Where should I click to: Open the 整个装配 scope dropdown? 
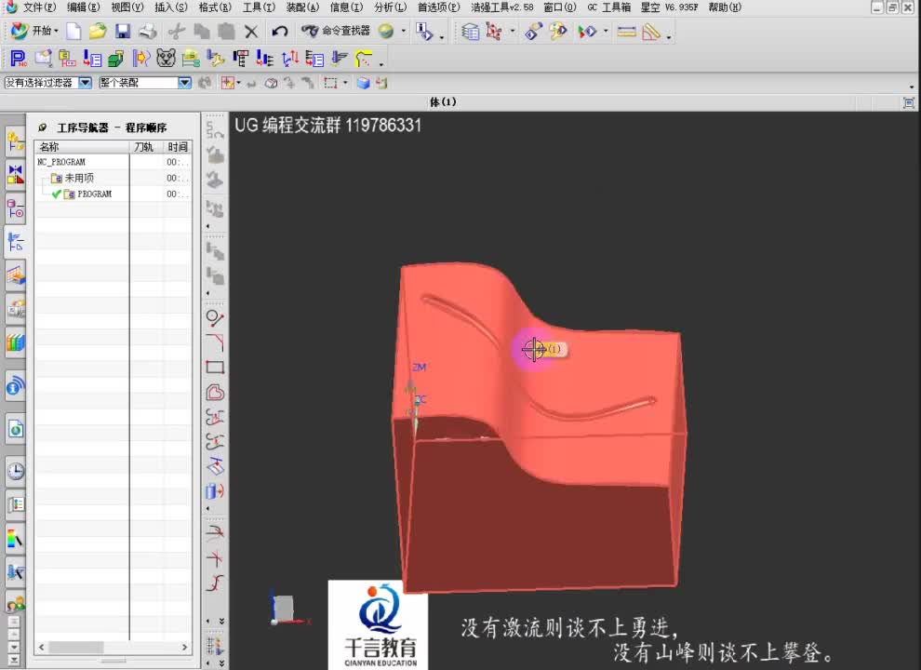(x=184, y=83)
